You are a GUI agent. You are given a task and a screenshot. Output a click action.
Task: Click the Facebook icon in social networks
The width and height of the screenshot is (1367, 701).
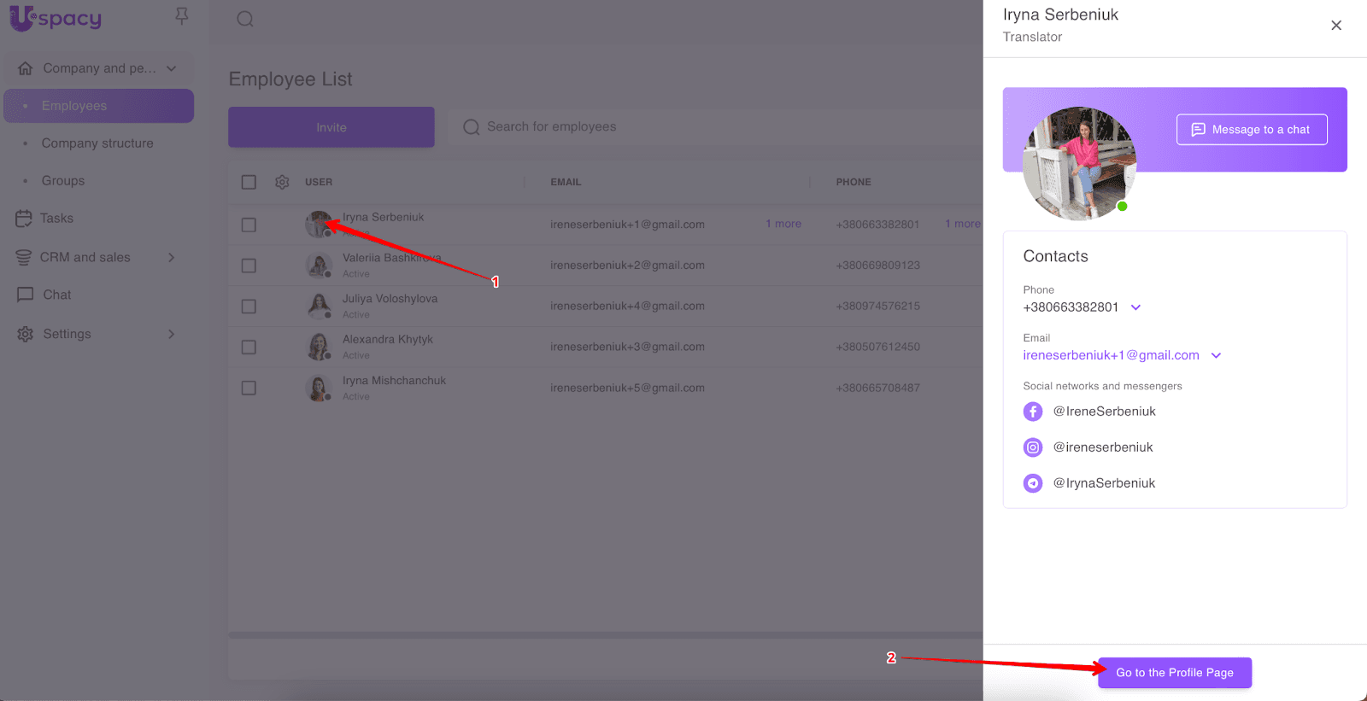(x=1033, y=412)
